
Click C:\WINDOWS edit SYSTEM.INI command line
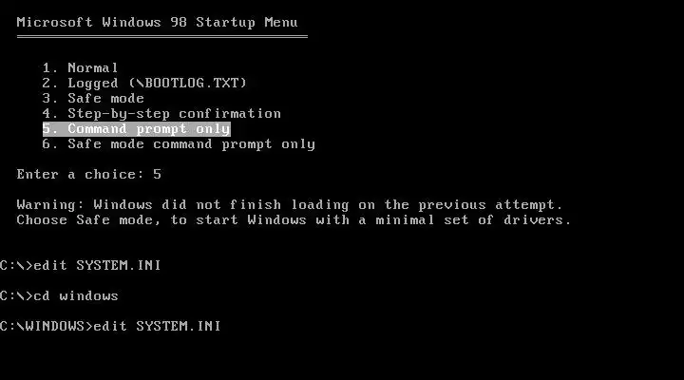pos(110,327)
